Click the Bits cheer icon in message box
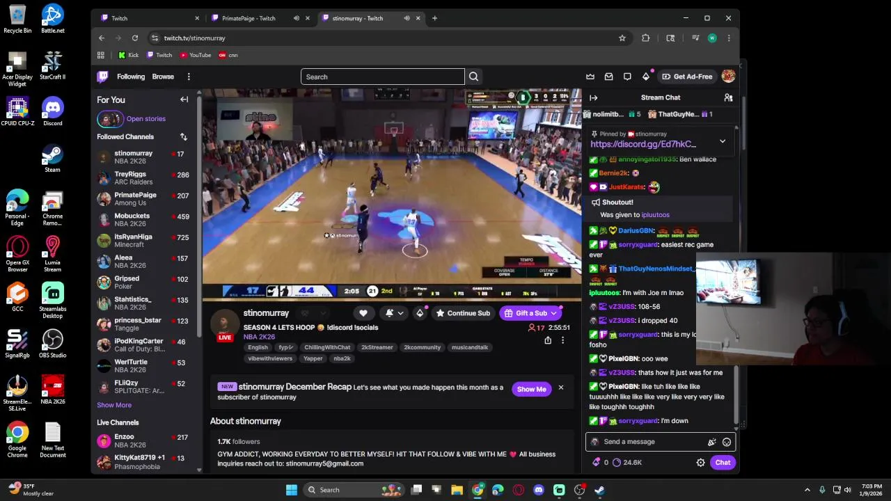 point(711,442)
